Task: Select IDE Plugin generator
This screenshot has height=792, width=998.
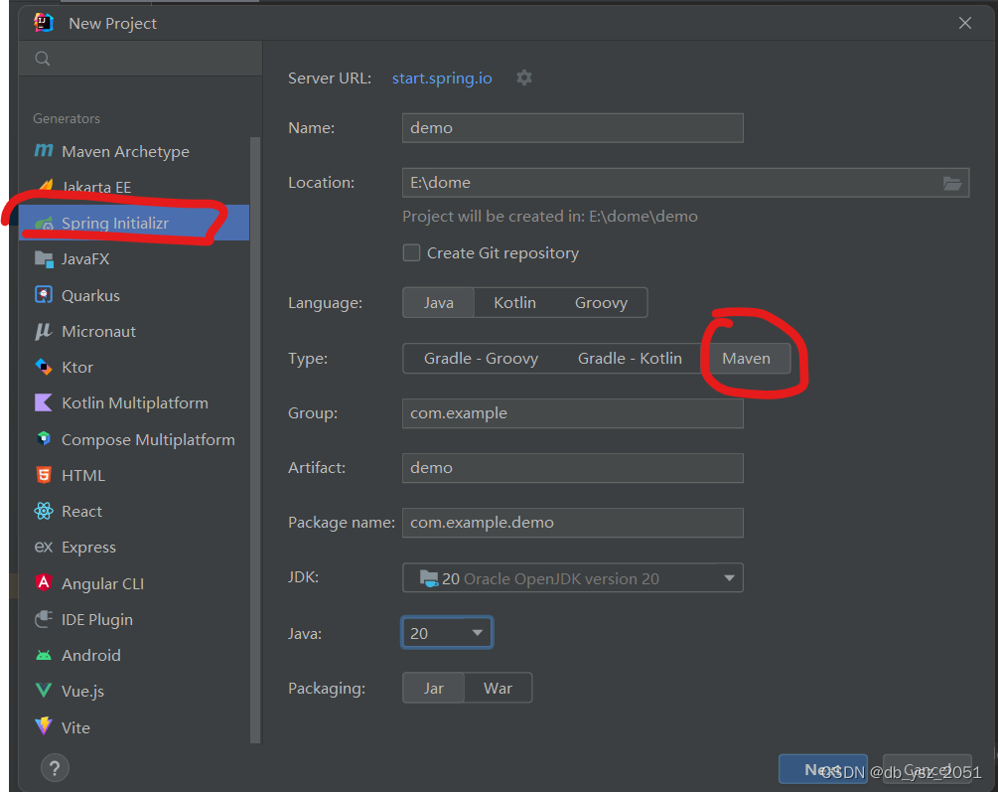Action: coord(134,619)
